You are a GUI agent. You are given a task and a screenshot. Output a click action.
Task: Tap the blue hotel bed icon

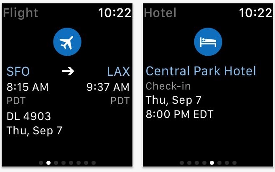coord(208,42)
